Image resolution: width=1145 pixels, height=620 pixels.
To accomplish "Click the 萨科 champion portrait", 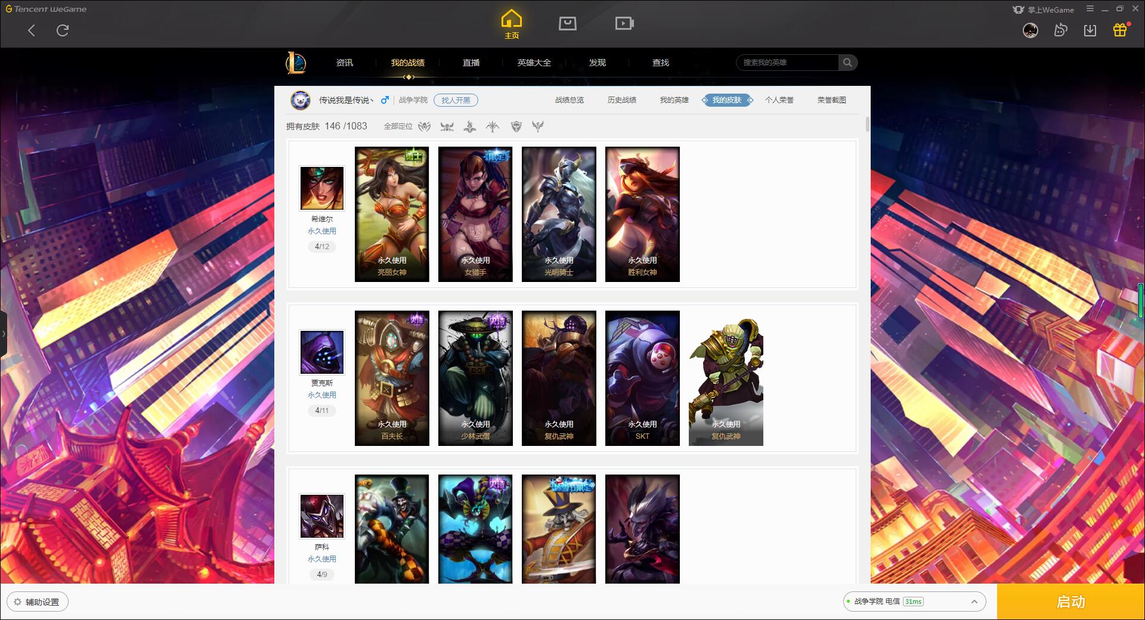I will click(x=322, y=516).
